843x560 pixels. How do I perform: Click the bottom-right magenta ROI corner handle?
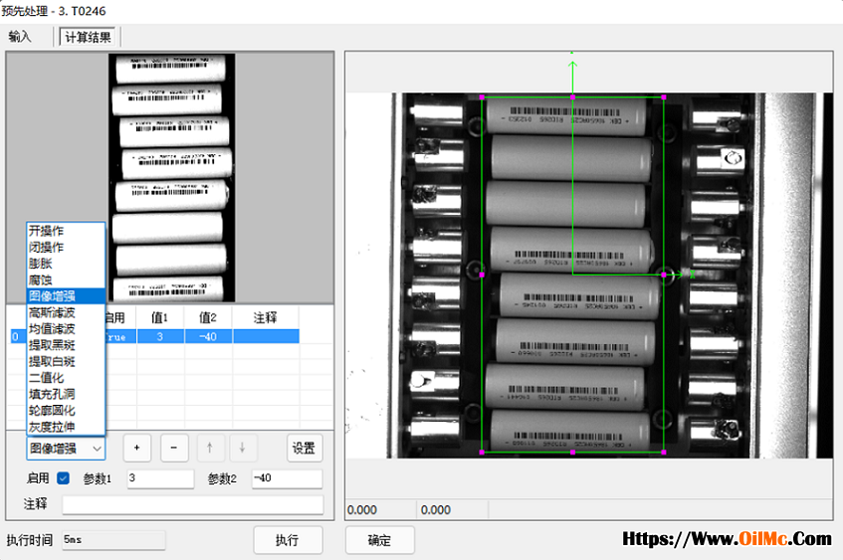click(664, 453)
